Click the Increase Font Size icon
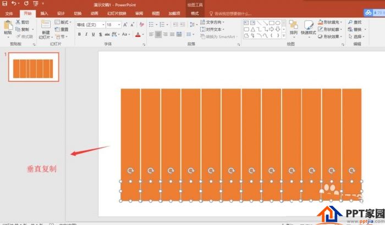Screen dimensions: 385x225 [125, 25]
